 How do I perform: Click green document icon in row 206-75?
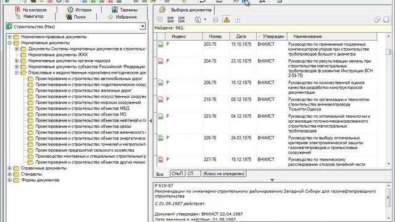point(160,83)
